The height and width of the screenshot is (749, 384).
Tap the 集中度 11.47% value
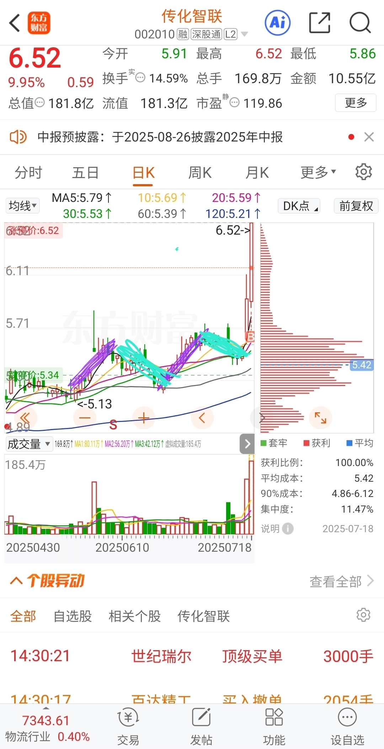point(357,509)
